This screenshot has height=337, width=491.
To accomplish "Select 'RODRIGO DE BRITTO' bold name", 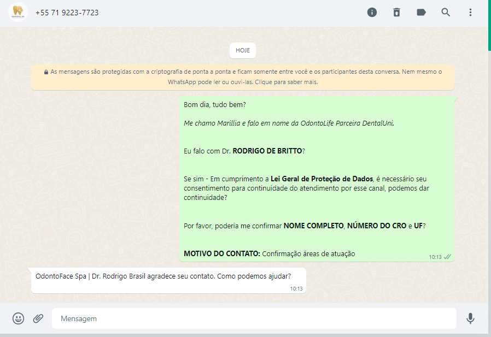I will 267,151.
